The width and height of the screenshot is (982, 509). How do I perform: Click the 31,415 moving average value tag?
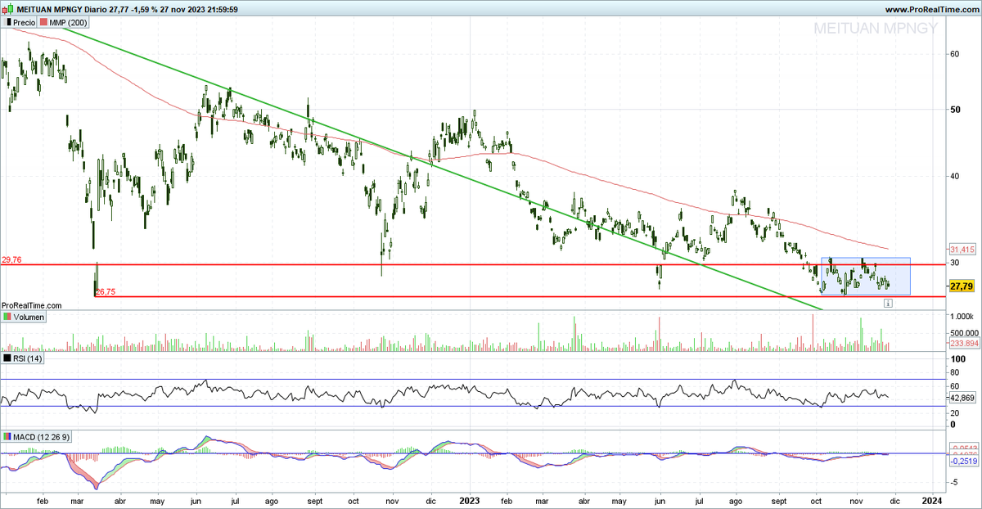[x=962, y=249]
